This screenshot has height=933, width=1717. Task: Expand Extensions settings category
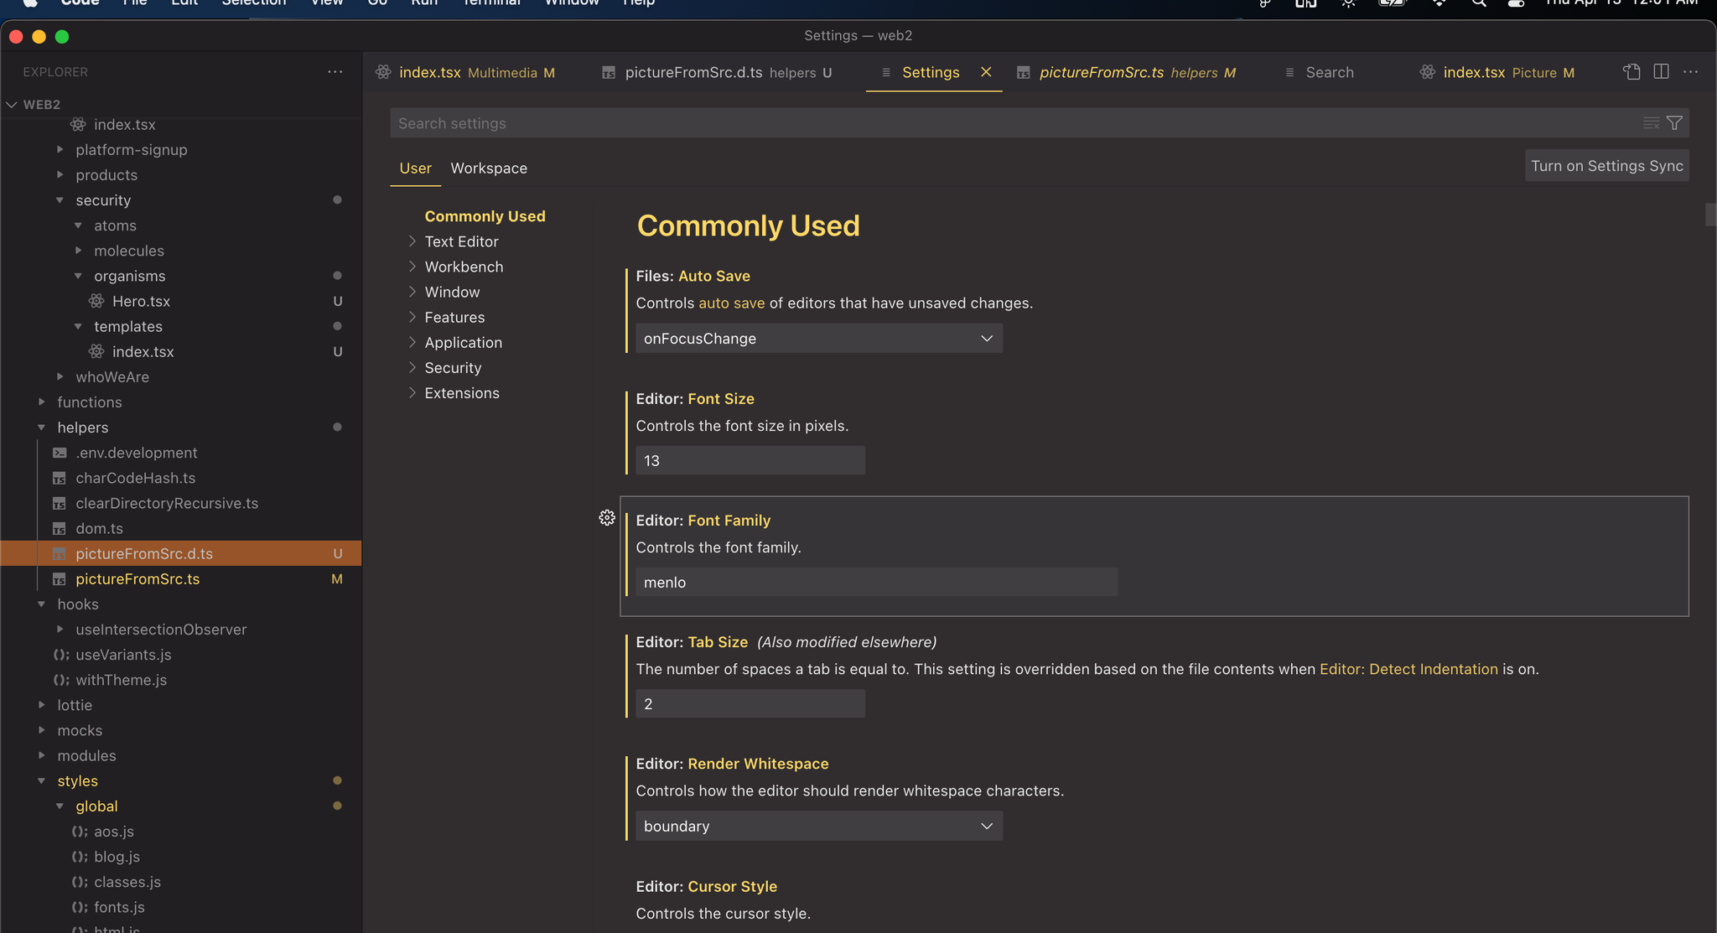412,392
